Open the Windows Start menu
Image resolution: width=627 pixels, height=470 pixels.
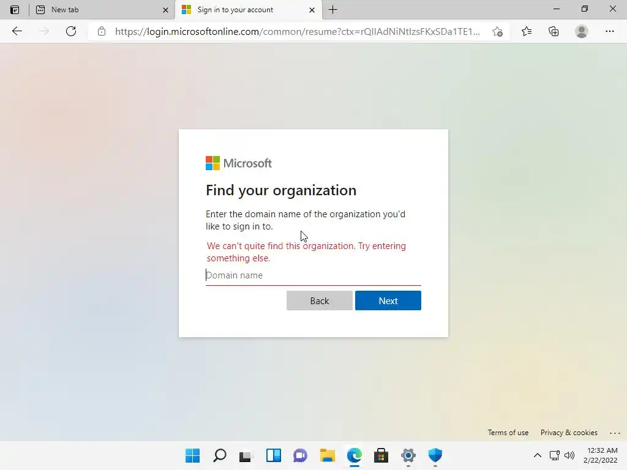[192, 455]
